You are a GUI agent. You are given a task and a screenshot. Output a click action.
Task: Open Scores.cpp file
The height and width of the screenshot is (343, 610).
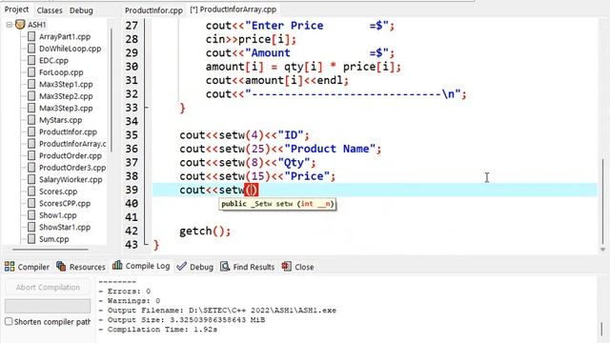tap(58, 192)
